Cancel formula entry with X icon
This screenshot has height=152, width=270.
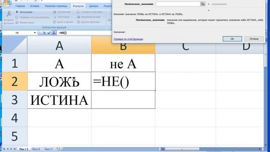click(x=44, y=33)
